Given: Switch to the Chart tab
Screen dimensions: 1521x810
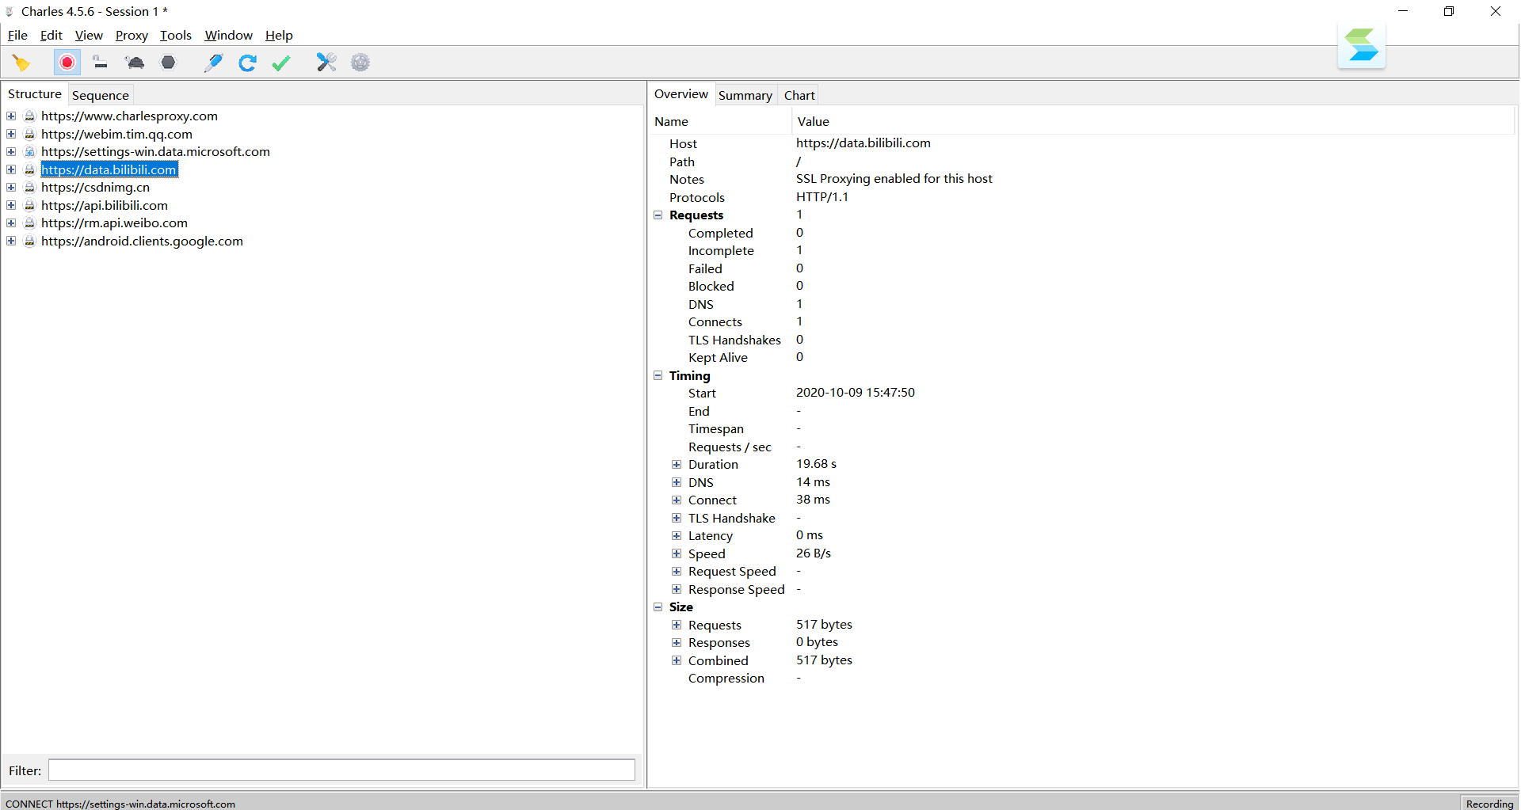Looking at the screenshot, I should tap(799, 95).
